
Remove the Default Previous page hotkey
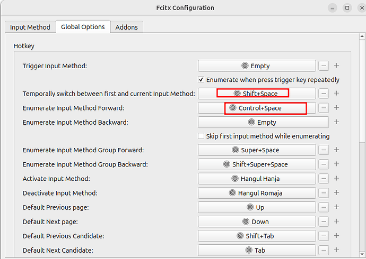(324, 207)
